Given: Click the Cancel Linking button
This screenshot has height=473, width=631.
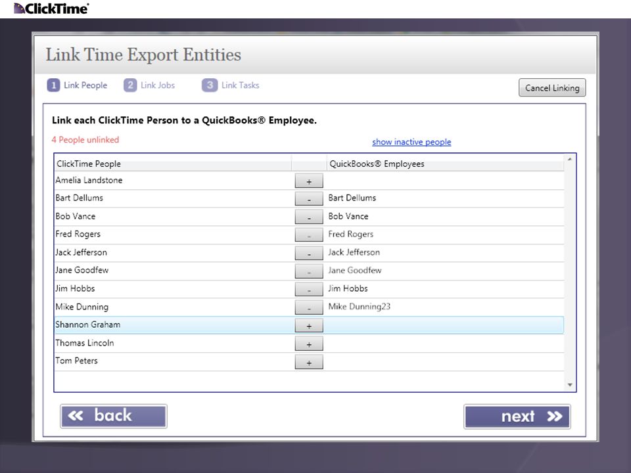Looking at the screenshot, I should (552, 87).
